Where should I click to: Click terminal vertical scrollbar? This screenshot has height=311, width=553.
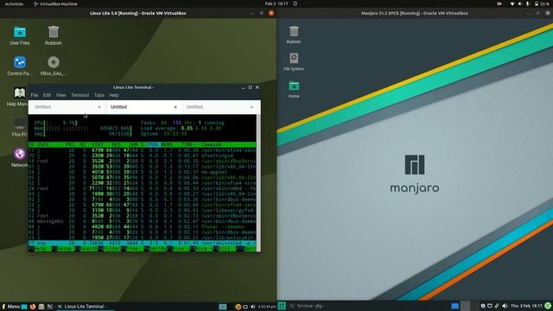258,182
